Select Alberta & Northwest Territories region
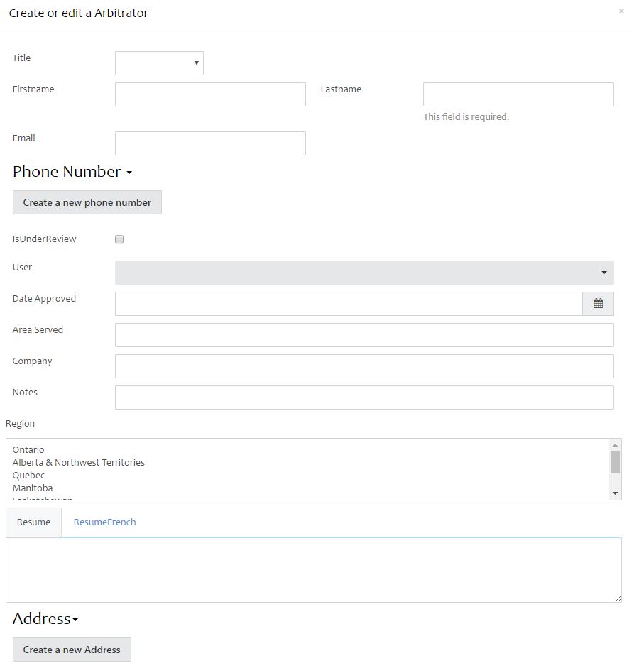634x668 pixels. pyautogui.click(x=79, y=463)
